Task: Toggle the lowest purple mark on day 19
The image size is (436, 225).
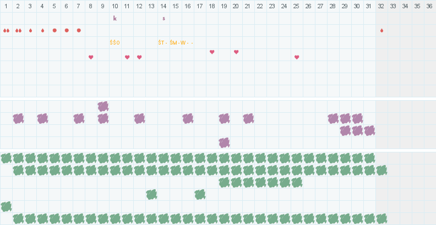Action: click(x=224, y=142)
